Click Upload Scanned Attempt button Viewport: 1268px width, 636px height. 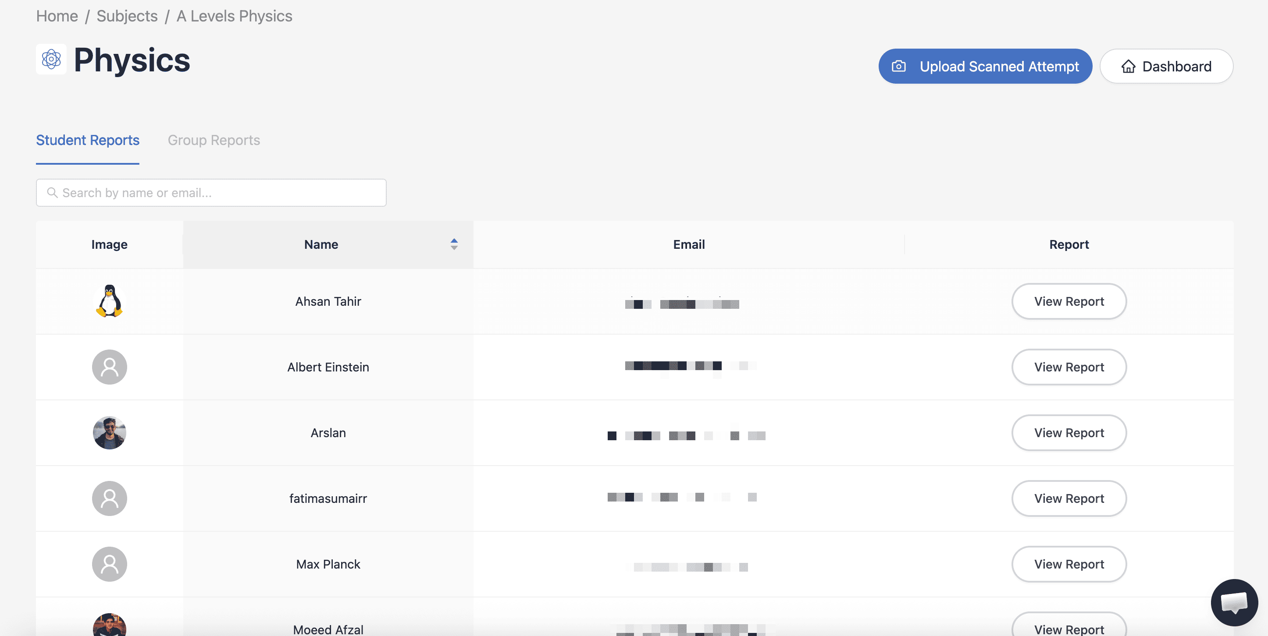tap(985, 66)
